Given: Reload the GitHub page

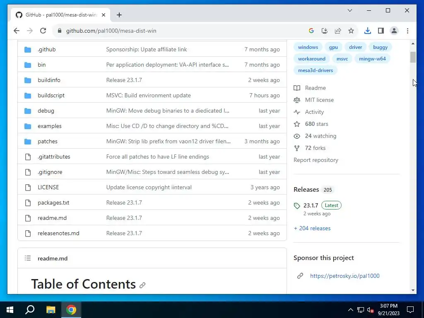Looking at the screenshot, I should [43, 31].
